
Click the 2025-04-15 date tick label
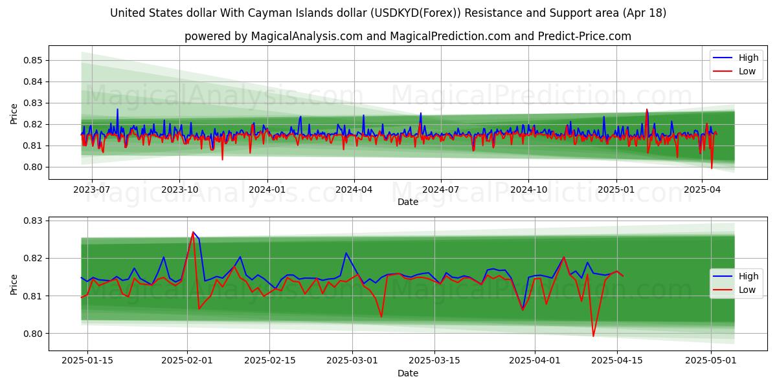pos(617,361)
